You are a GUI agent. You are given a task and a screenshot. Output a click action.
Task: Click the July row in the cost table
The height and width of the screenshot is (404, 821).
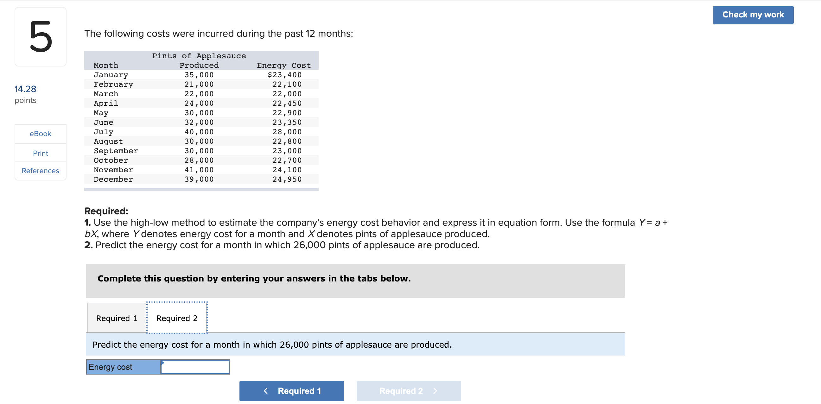pyautogui.click(x=201, y=132)
